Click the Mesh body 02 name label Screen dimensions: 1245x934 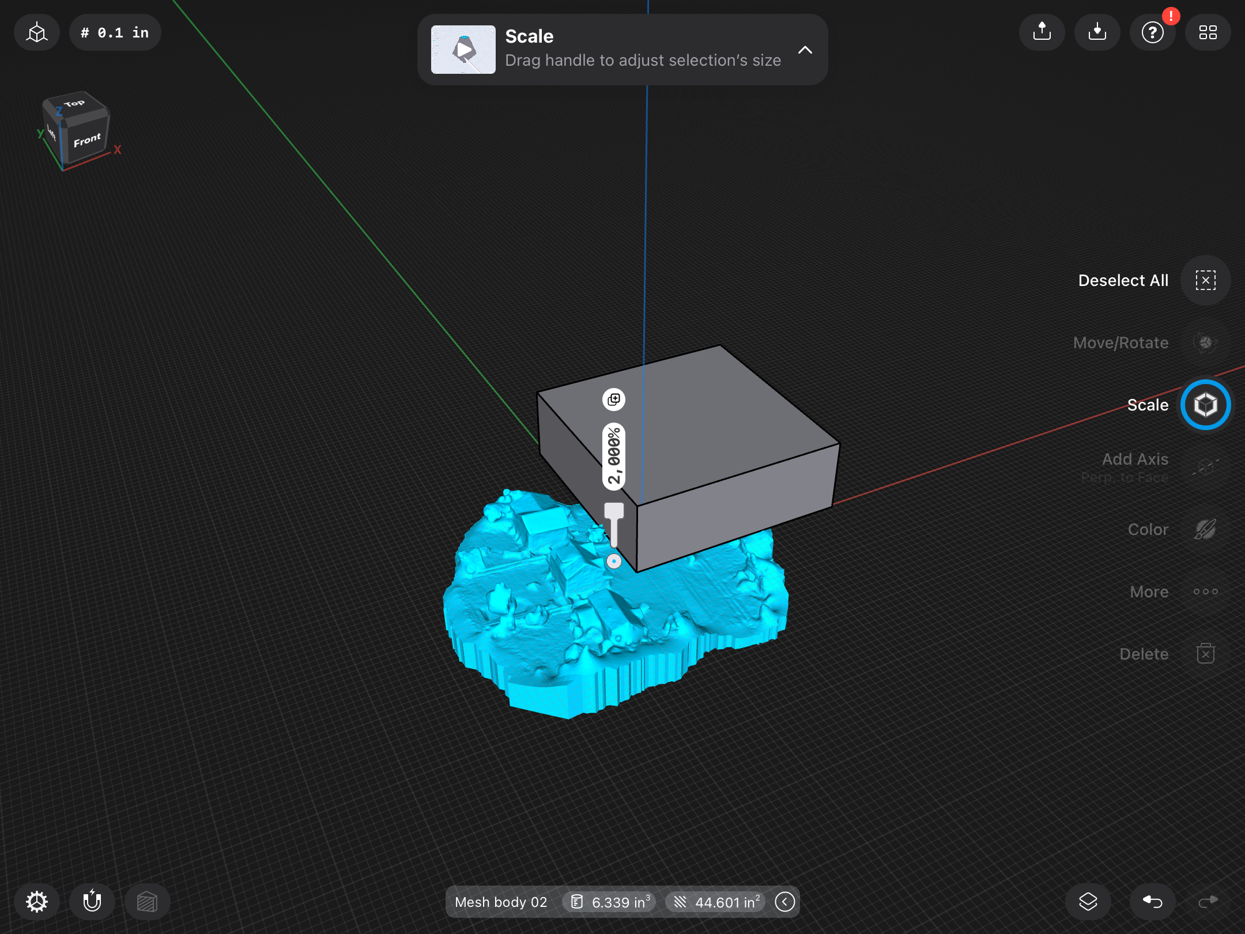501,902
